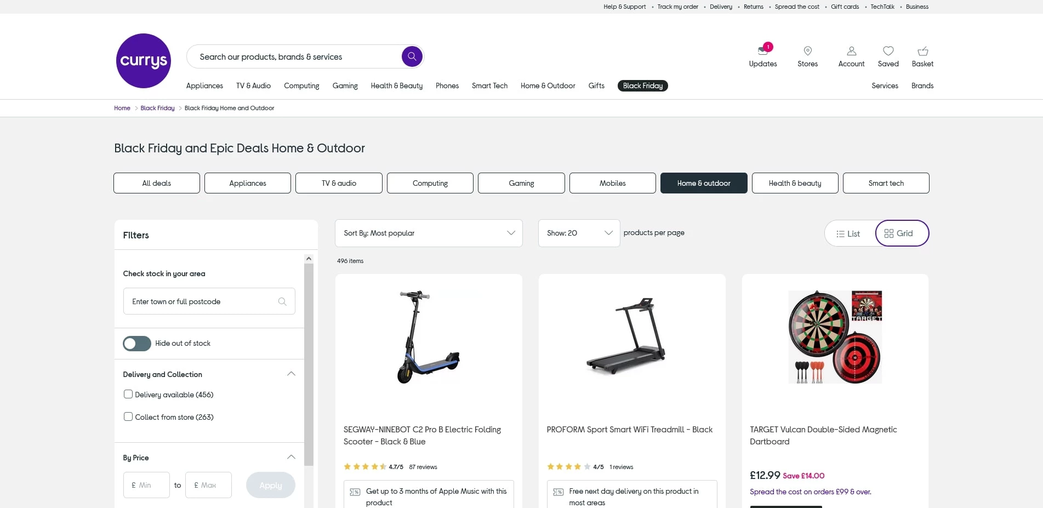1043x508 pixels.
Task: Click the Currys logo
Action: [x=144, y=61]
